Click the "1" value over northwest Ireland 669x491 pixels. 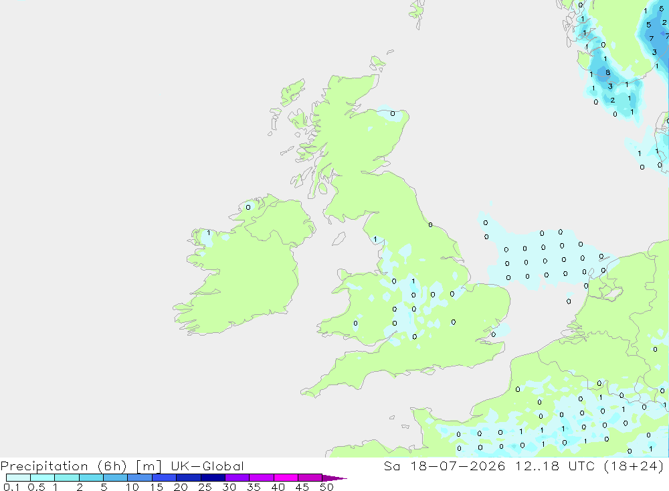[x=208, y=233]
